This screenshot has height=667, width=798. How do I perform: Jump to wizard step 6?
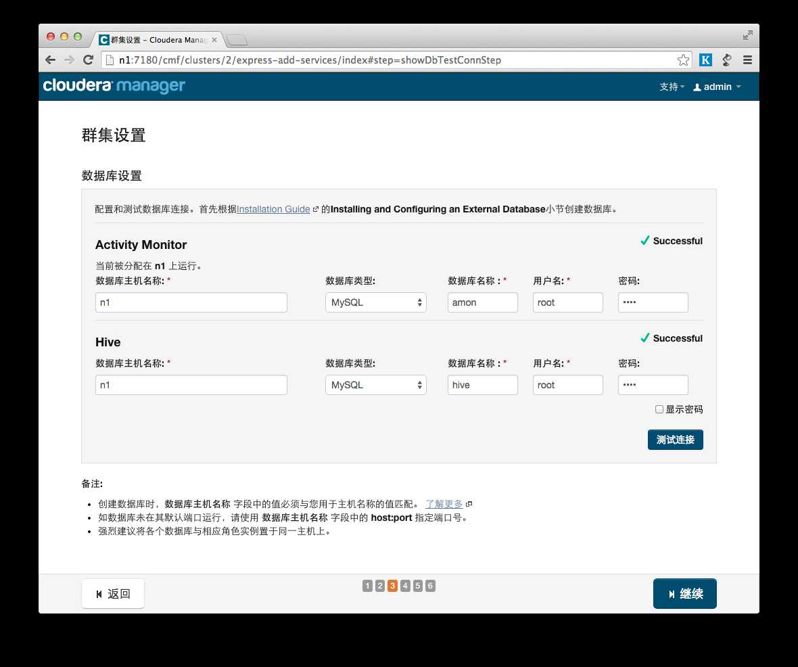(x=430, y=586)
